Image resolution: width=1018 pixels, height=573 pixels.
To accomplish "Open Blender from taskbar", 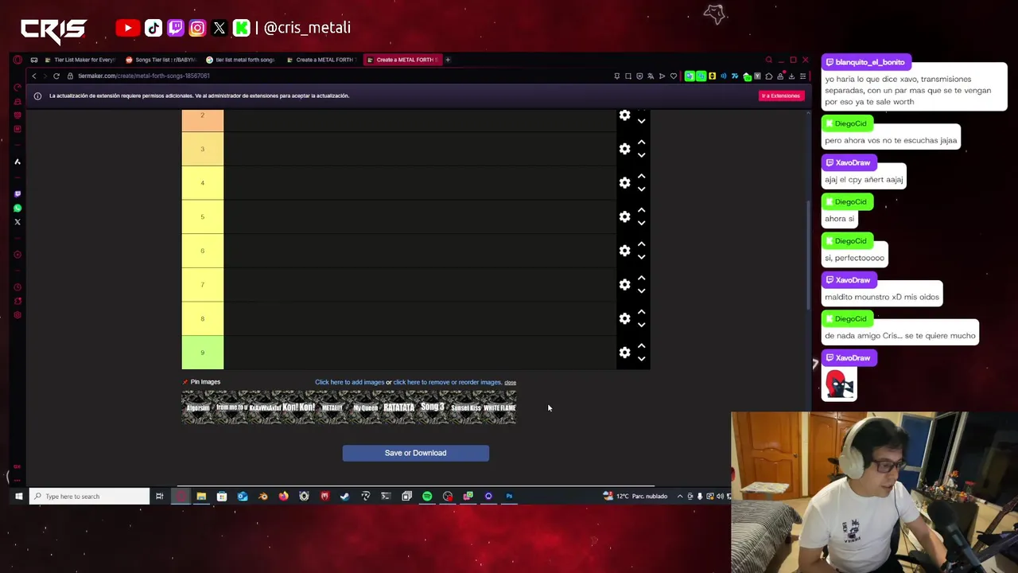I will pyautogui.click(x=262, y=497).
